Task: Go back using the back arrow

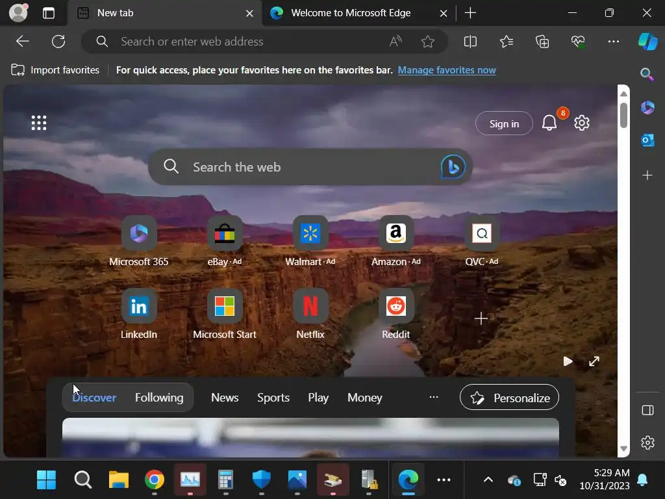Action: click(x=23, y=42)
